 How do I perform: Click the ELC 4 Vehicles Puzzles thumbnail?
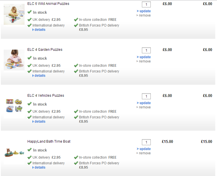point(14,106)
